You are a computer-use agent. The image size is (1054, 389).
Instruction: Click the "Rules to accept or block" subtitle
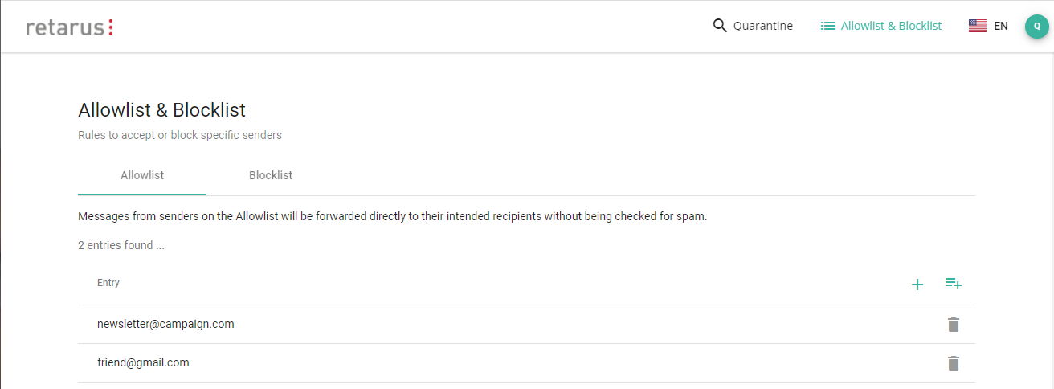[180, 135]
